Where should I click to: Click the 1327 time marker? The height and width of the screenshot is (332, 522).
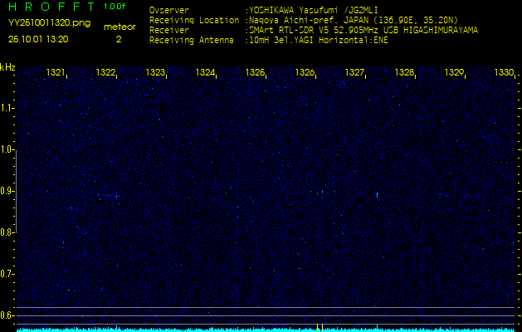(x=354, y=73)
